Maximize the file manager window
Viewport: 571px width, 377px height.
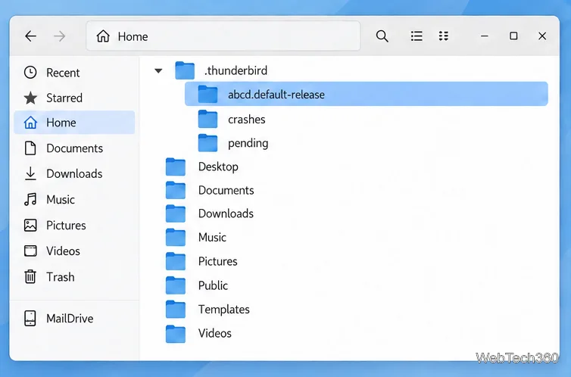pos(513,36)
